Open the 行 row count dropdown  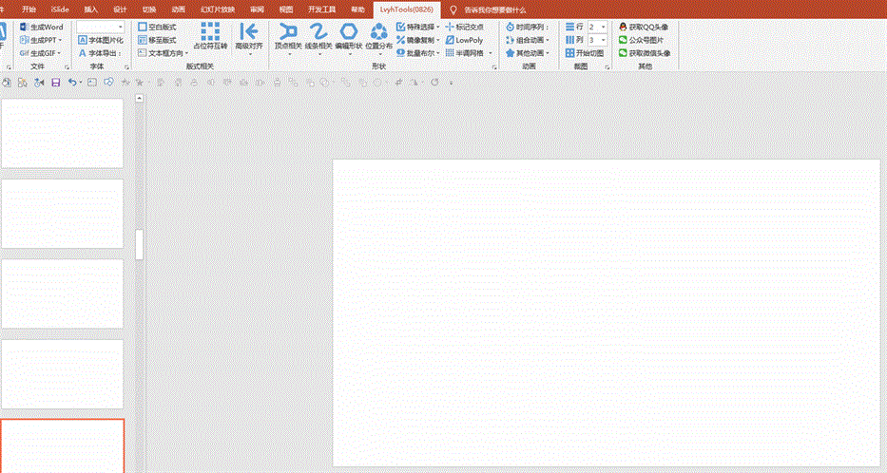click(604, 28)
